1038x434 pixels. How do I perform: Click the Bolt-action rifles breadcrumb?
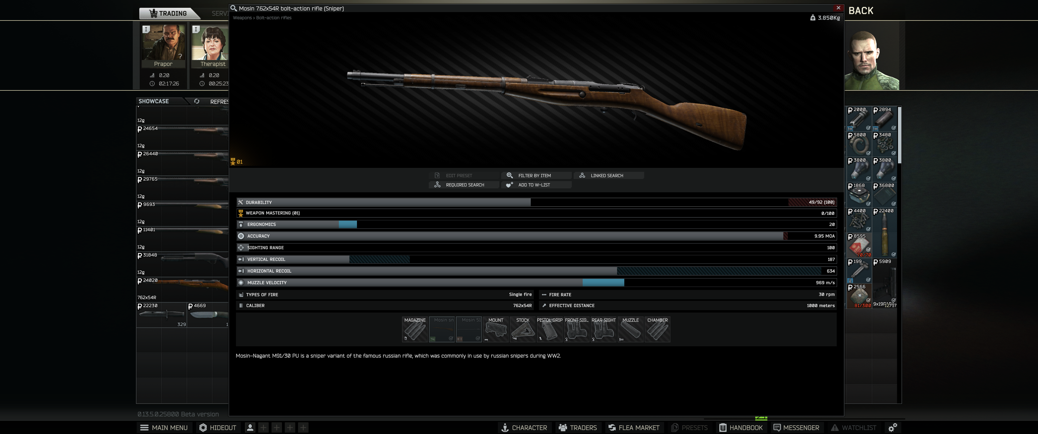point(274,18)
